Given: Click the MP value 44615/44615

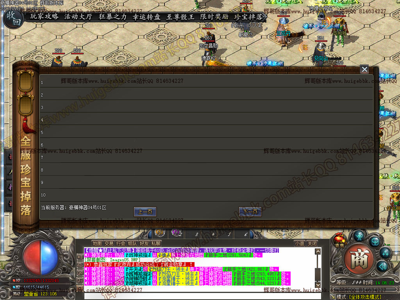Looking at the screenshot, I should pos(36,287).
